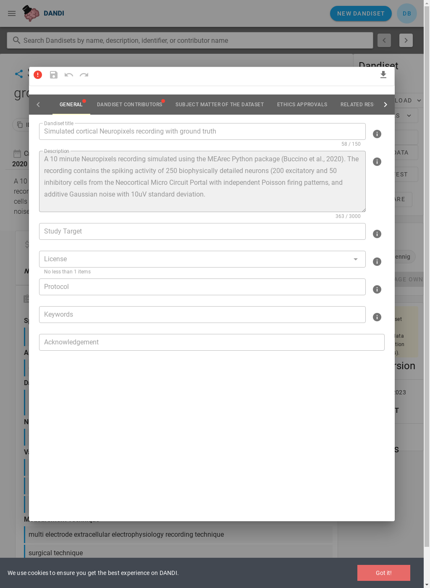The image size is (430, 588).
Task: Show info for License field
Action: click(x=377, y=262)
